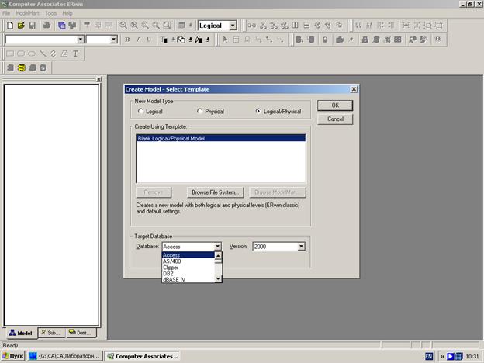The width and height of the screenshot is (484, 363).
Task: Select dBASE IV in database list
Action: [188, 279]
